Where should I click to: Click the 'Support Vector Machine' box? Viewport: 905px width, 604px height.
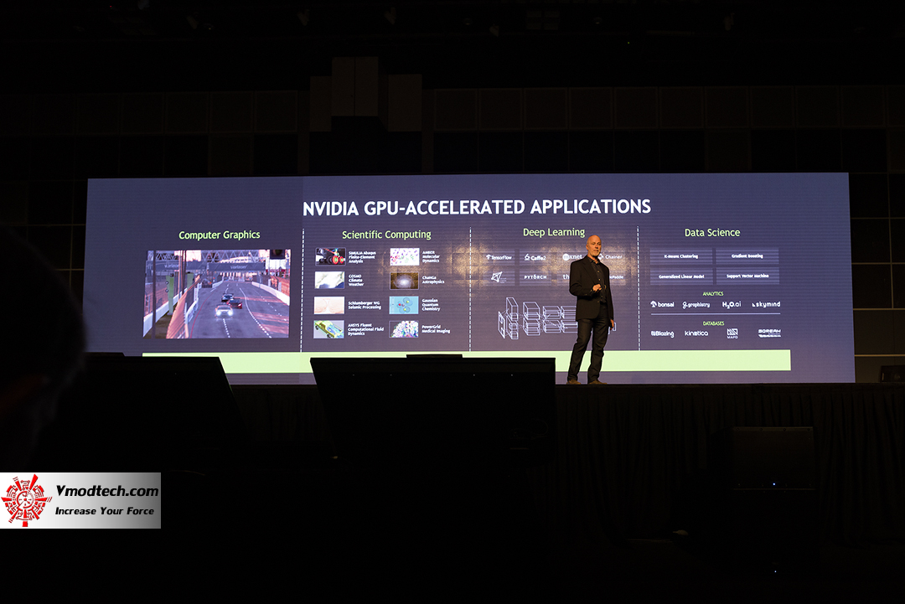point(747,276)
